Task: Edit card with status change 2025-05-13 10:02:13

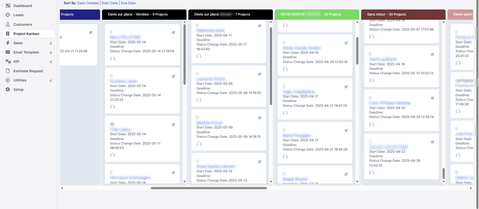Action: [x=433, y=54]
